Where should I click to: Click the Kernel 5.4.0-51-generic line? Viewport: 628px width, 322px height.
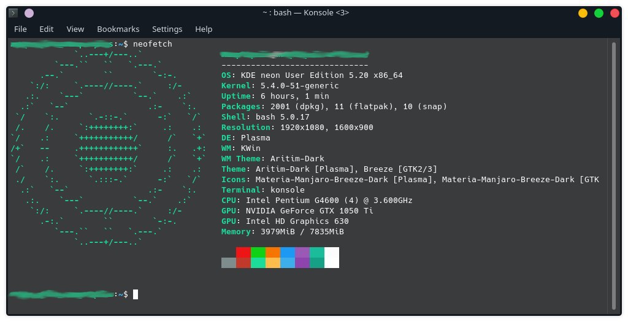click(280, 85)
